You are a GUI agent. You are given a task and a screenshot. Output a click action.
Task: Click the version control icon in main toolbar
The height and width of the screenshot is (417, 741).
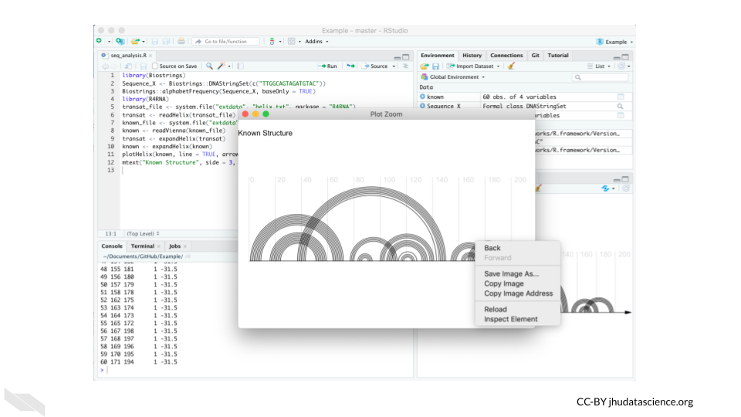pos(272,41)
